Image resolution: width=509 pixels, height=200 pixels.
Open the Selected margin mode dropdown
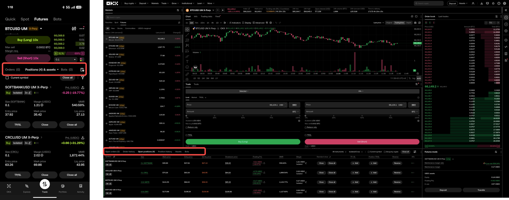pos(244,91)
